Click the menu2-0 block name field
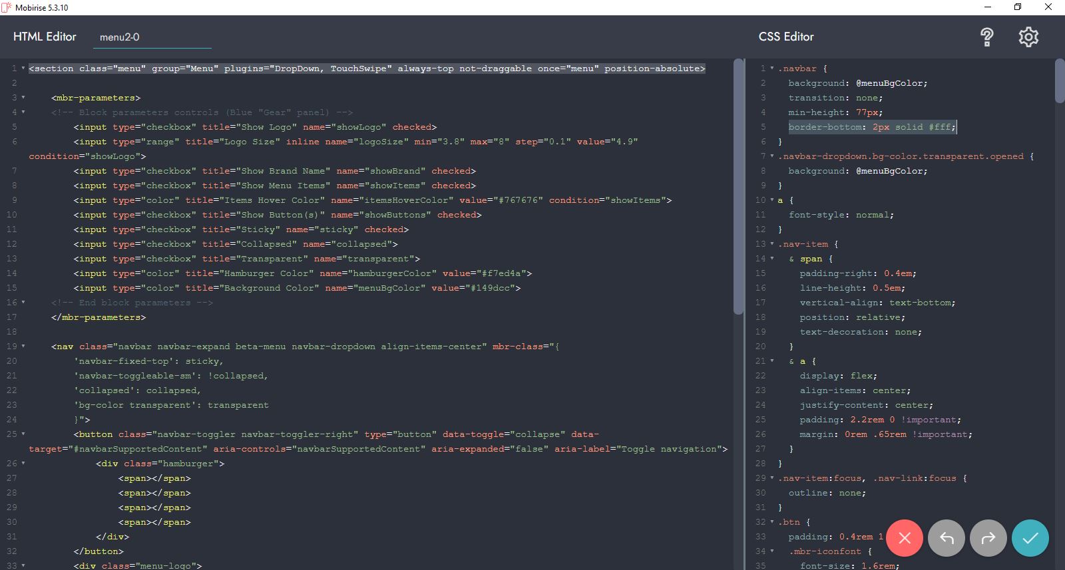The height and width of the screenshot is (570, 1065). pos(152,37)
